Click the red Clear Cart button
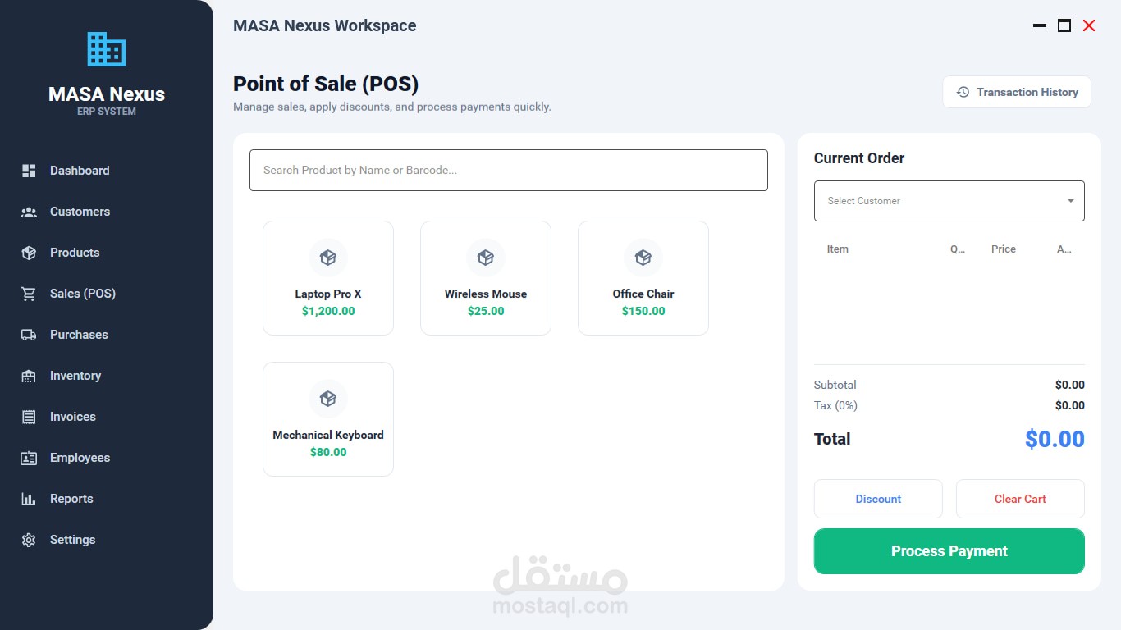This screenshot has height=630, width=1121. pos(1020,499)
